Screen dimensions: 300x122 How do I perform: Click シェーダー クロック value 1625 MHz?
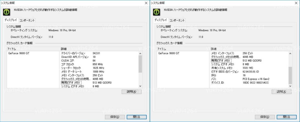[98, 68]
